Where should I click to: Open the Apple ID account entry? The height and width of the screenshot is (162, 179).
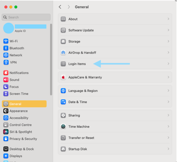(x=25, y=28)
